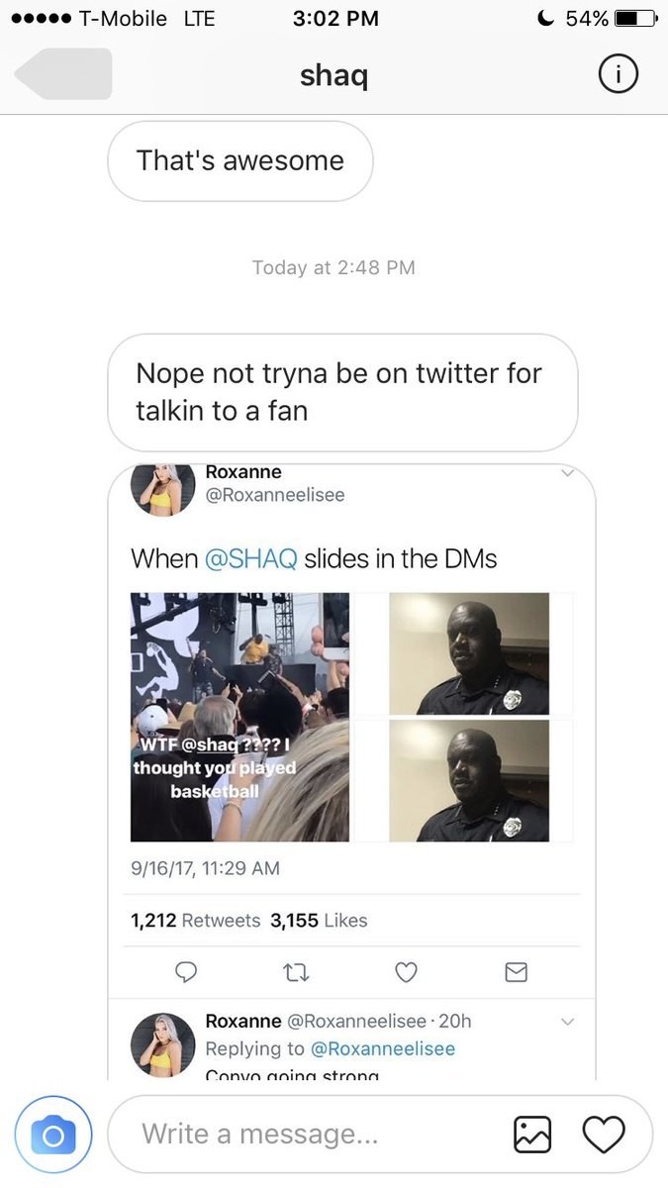The height and width of the screenshot is (1188, 668).
Task: Open the lower police uniform photo
Action: [x=469, y=780]
